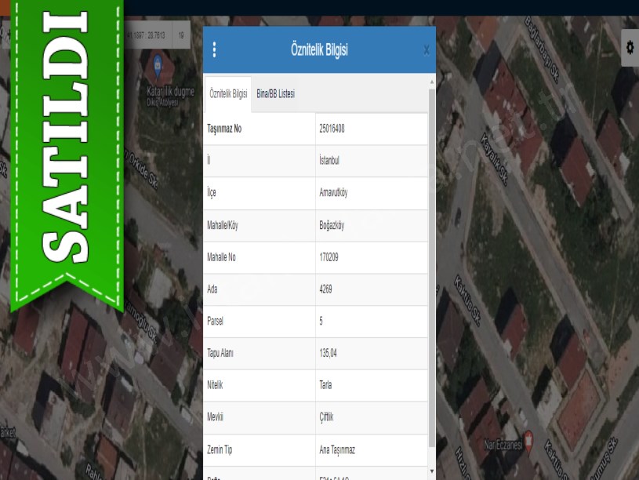Click the Nitelik value Tarla
Viewport: 639px width, 480px height.
coord(325,386)
